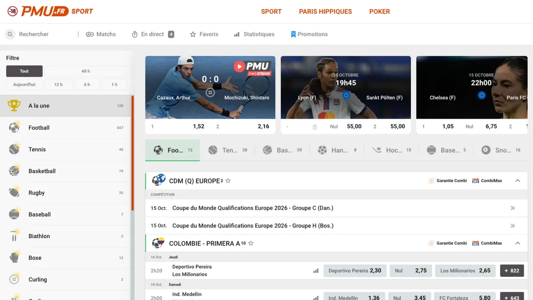Select the 12 h time filter
533x300 pixels.
(x=58, y=84)
